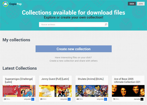147x105 pixels.
Task: Select the Ace of Base cover thumbnail
Action: 128,91
